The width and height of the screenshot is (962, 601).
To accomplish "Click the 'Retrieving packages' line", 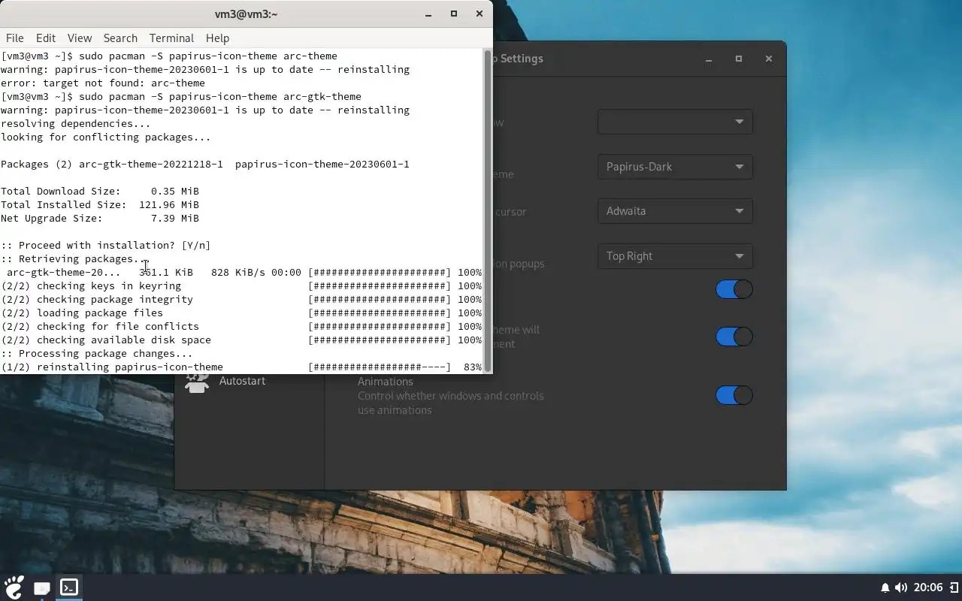I will coord(74,258).
